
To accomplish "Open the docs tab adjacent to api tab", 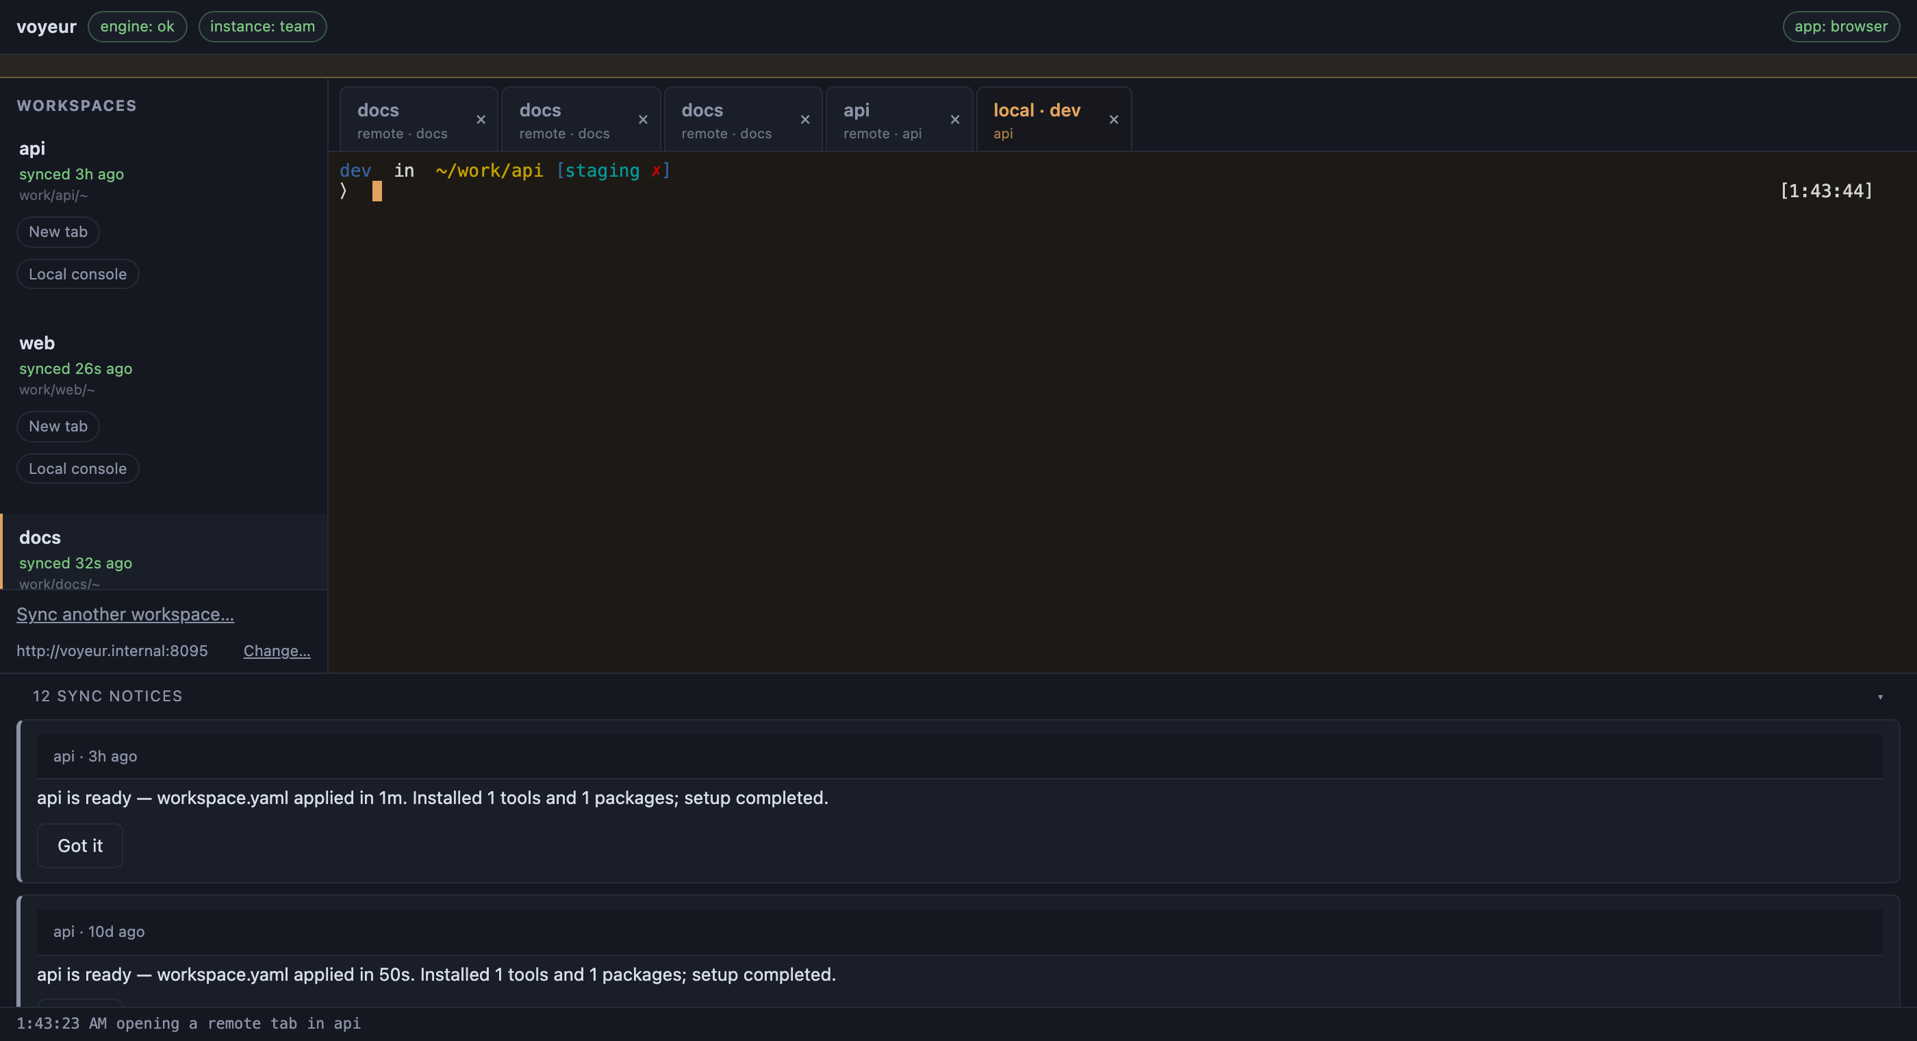I will (743, 120).
